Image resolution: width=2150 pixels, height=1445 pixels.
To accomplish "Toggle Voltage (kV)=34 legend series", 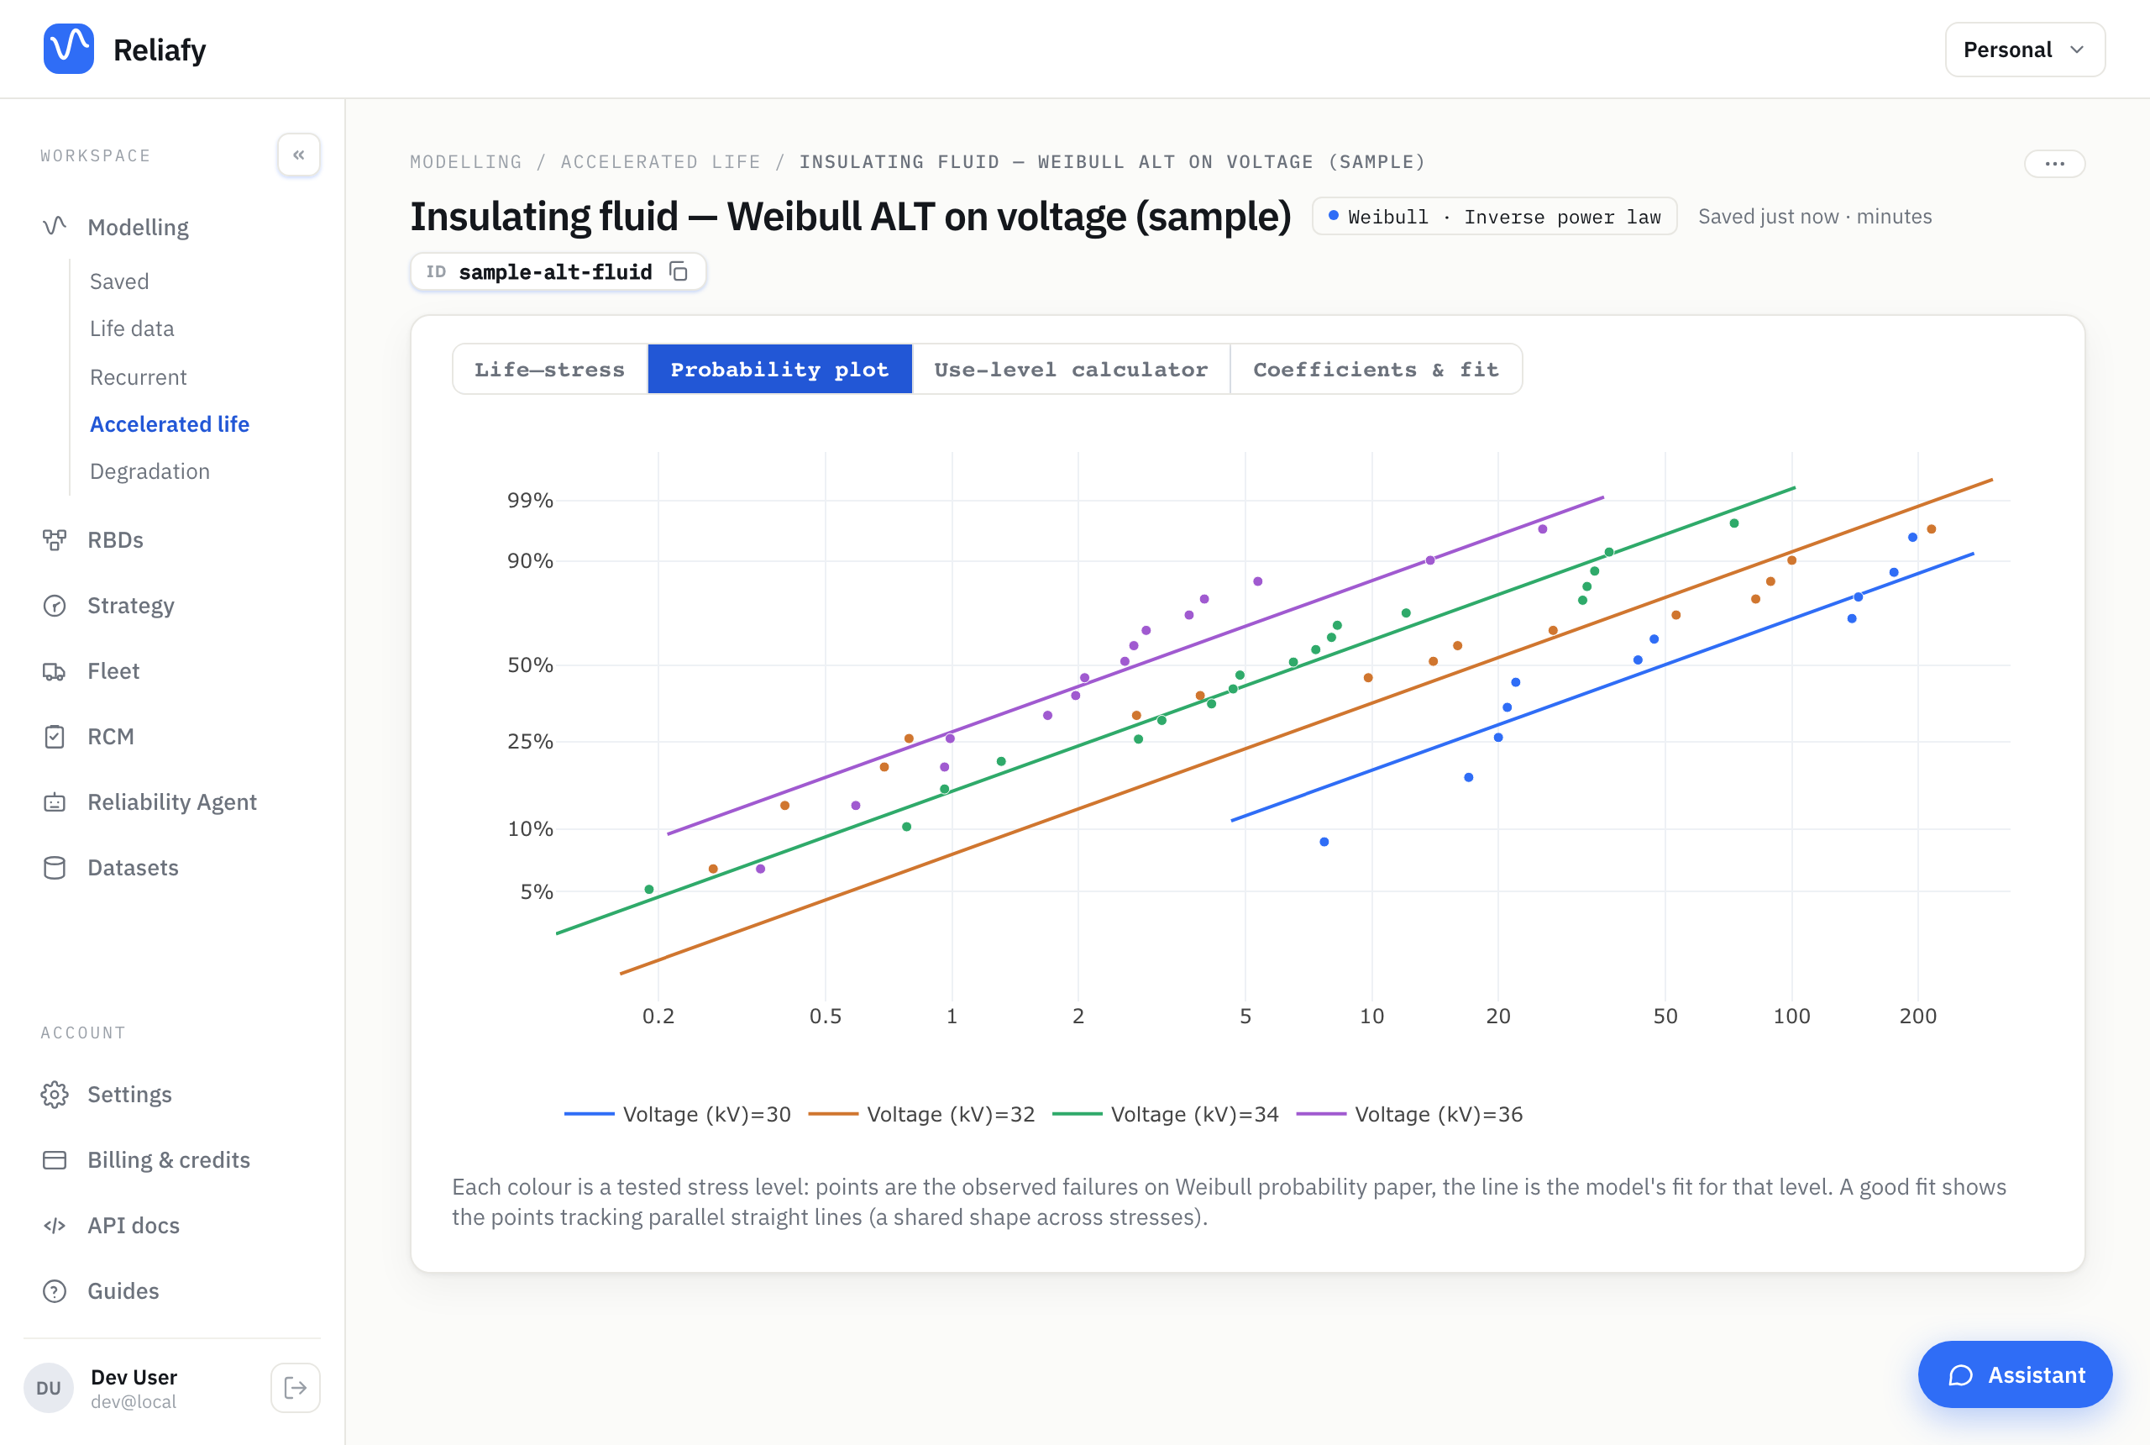I will coord(1165,1114).
